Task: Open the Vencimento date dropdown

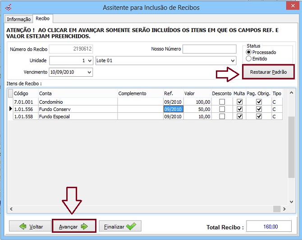Action: (x=89, y=72)
